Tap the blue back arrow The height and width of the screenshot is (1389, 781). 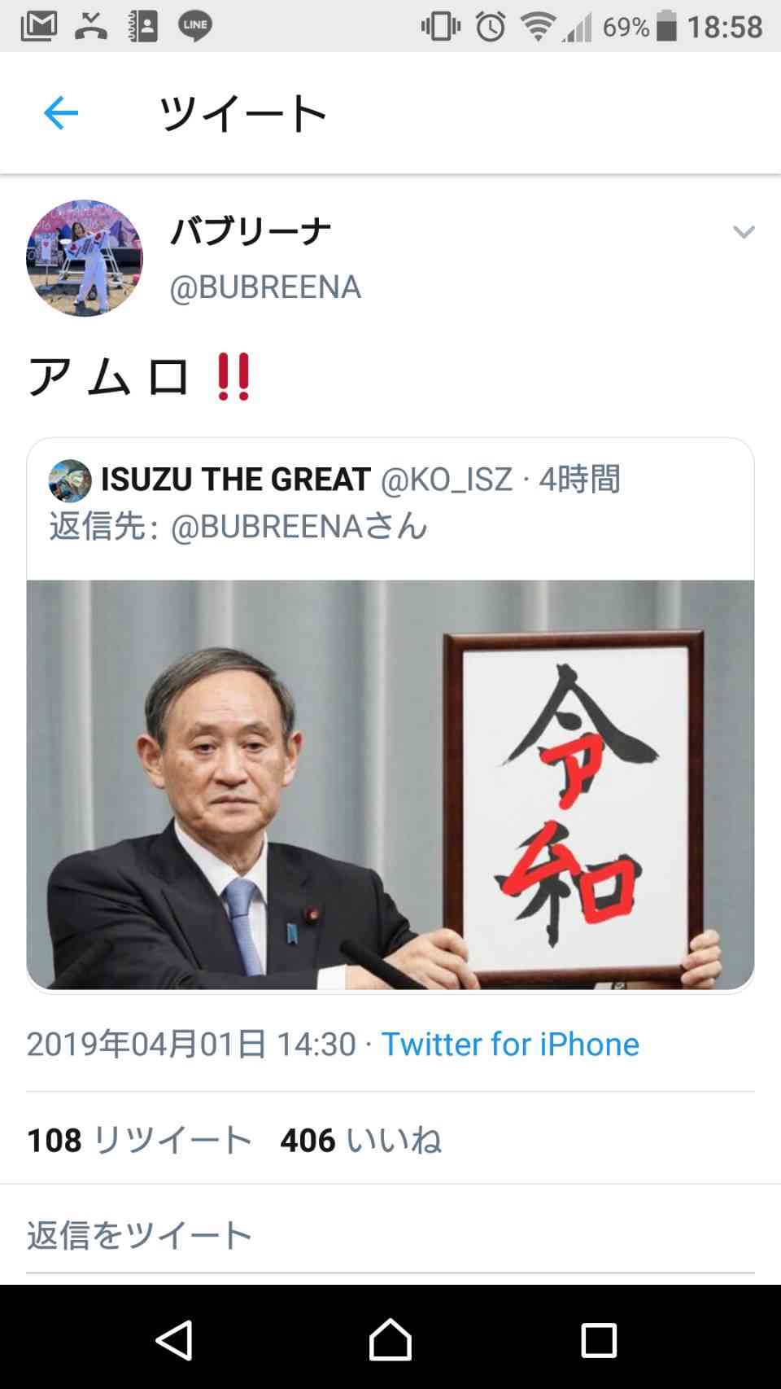click(x=61, y=112)
